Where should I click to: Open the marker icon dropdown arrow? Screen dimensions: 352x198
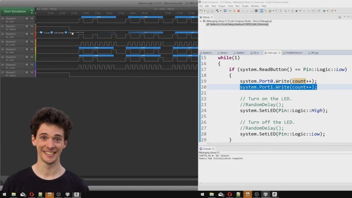[x=335, y=11]
